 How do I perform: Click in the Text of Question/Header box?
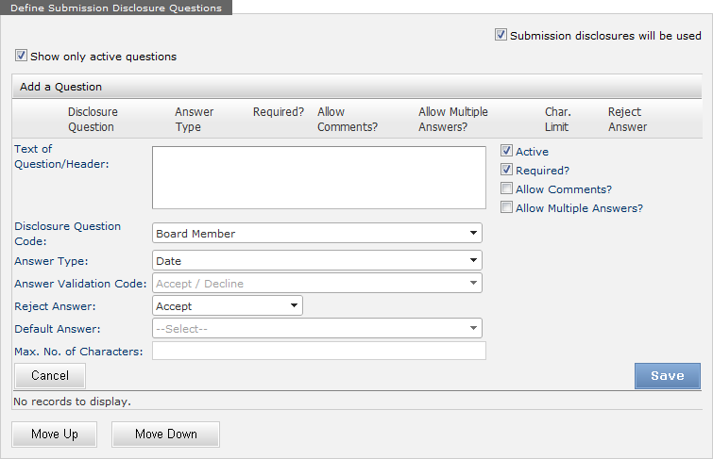[x=318, y=177]
